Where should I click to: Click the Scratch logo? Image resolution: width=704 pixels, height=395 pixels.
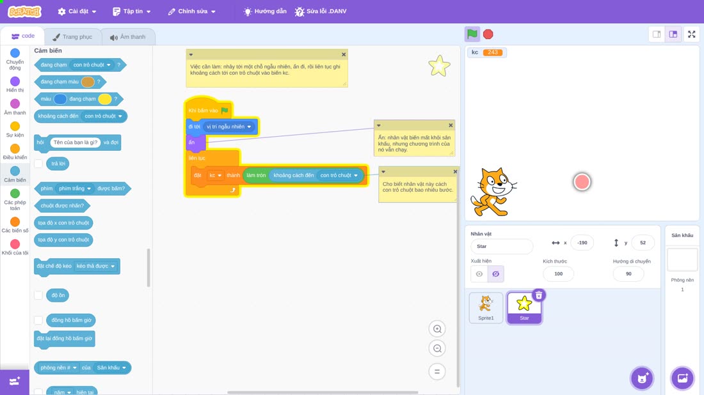tap(25, 12)
